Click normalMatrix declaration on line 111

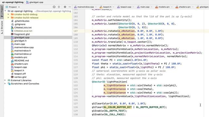click(x=117, y=45)
